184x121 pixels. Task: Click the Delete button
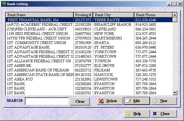pyautogui.click(x=110, y=101)
